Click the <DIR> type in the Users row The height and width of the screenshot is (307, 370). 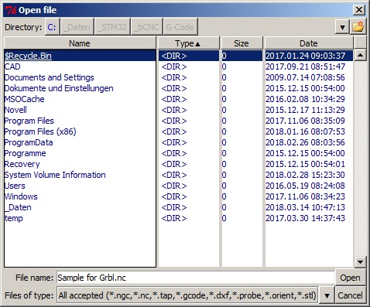tap(174, 186)
